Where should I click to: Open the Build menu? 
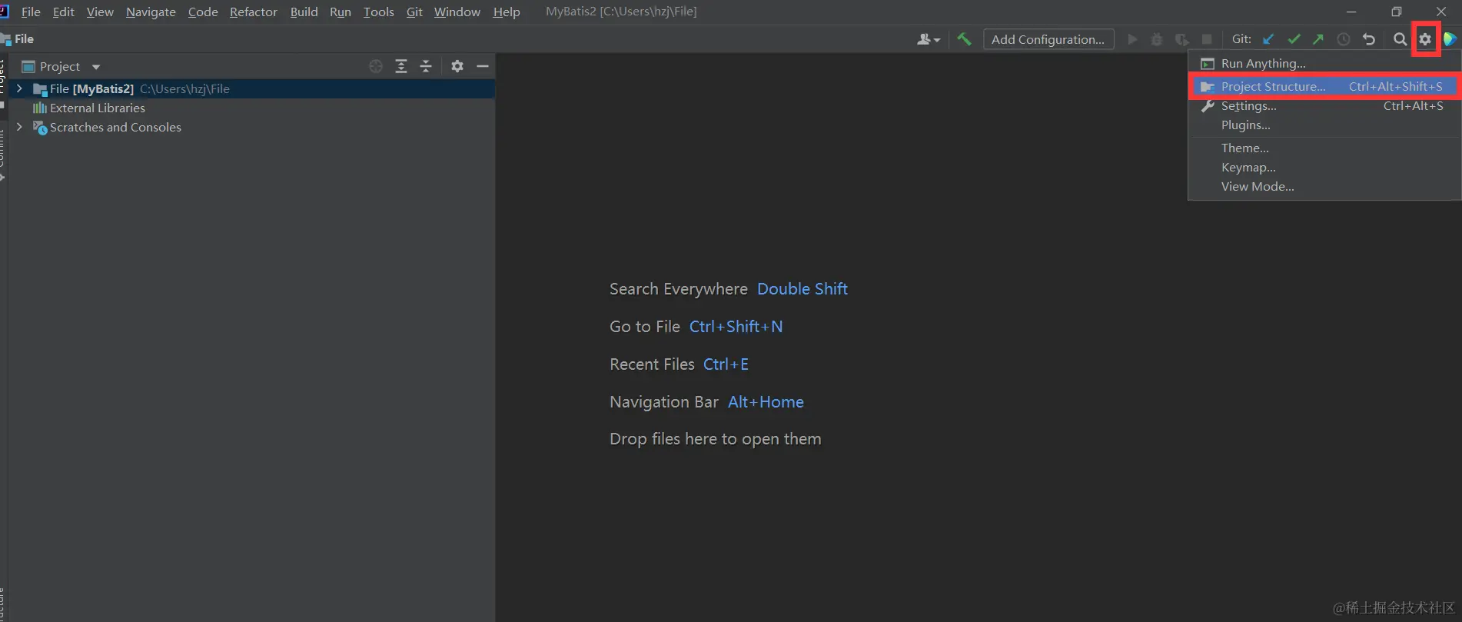pos(304,12)
